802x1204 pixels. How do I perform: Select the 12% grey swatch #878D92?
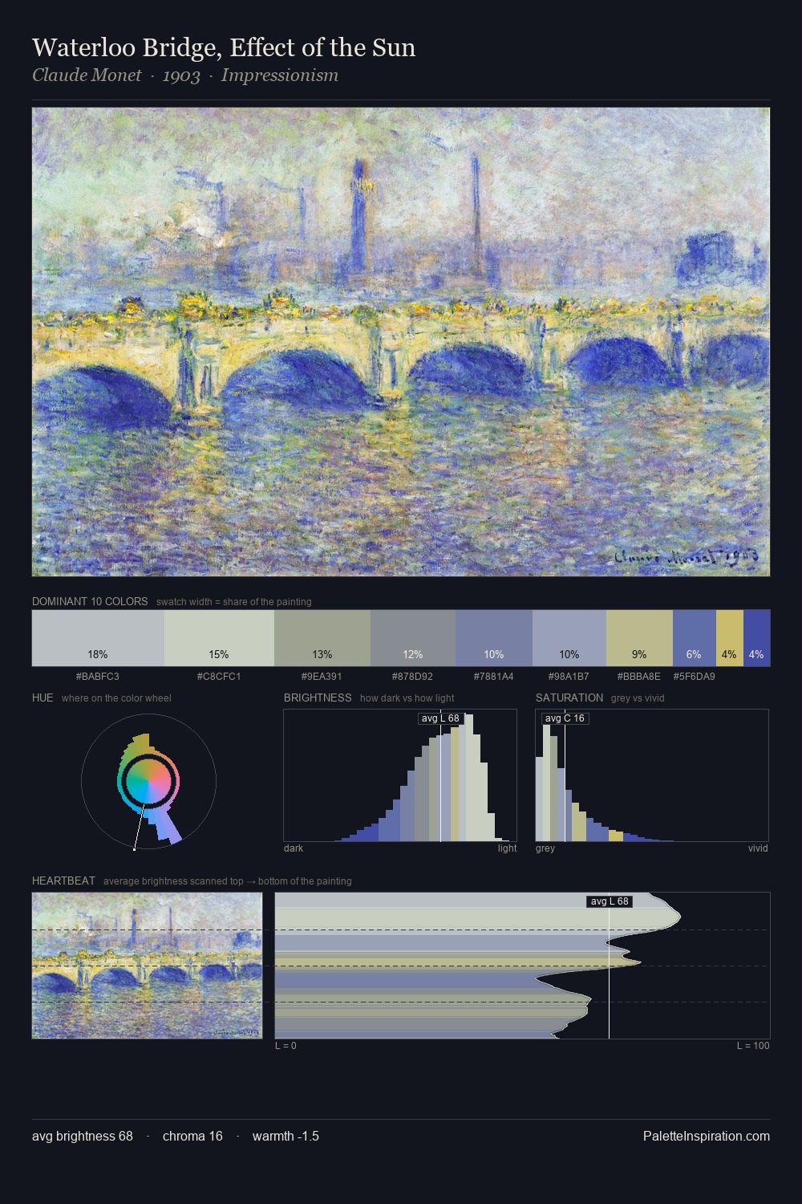click(x=413, y=638)
